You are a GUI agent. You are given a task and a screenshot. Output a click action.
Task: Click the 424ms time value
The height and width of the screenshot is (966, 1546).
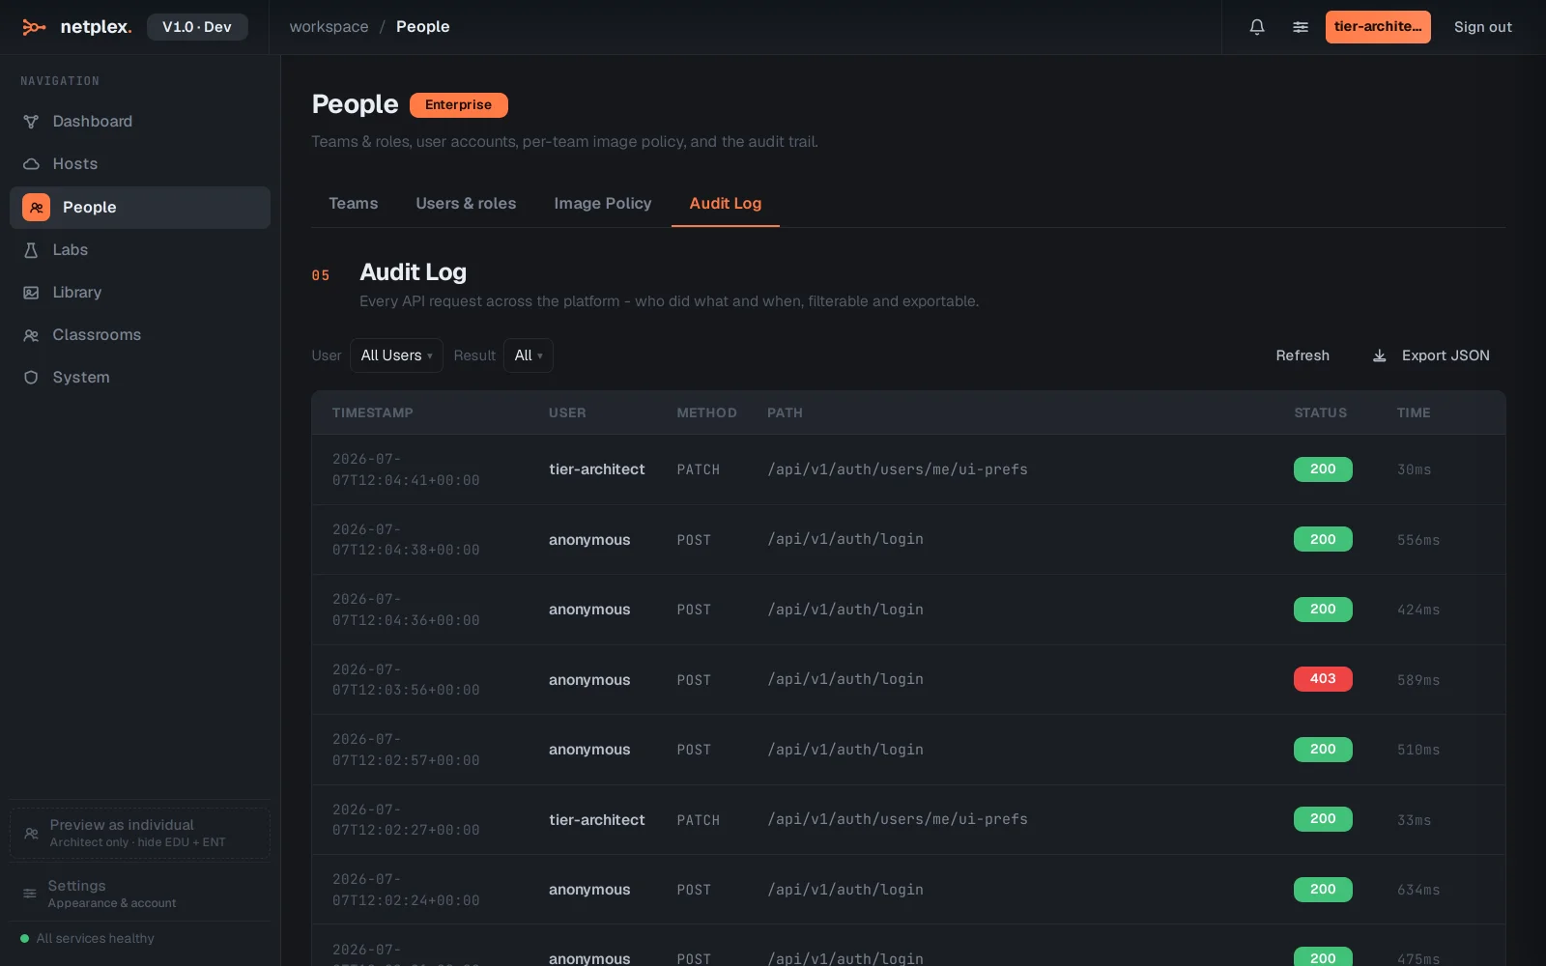(x=1418, y=610)
